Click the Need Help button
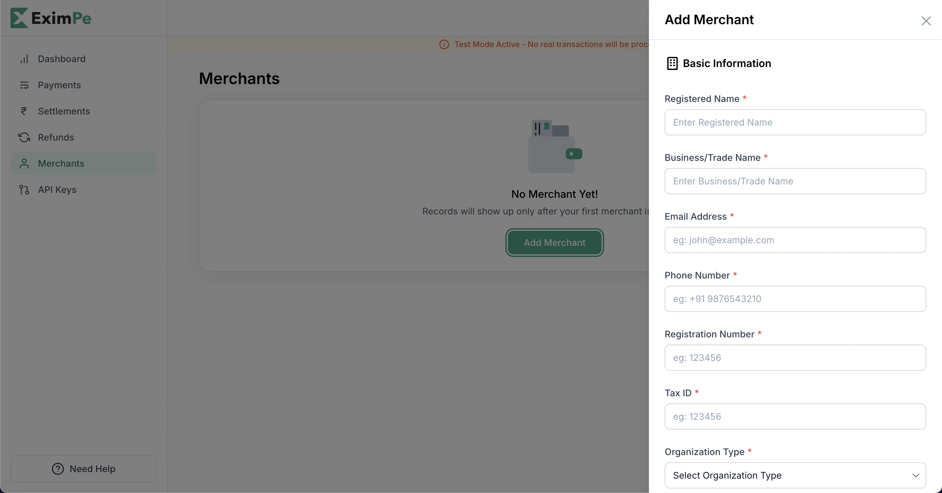The width and height of the screenshot is (942, 493). pos(83,469)
